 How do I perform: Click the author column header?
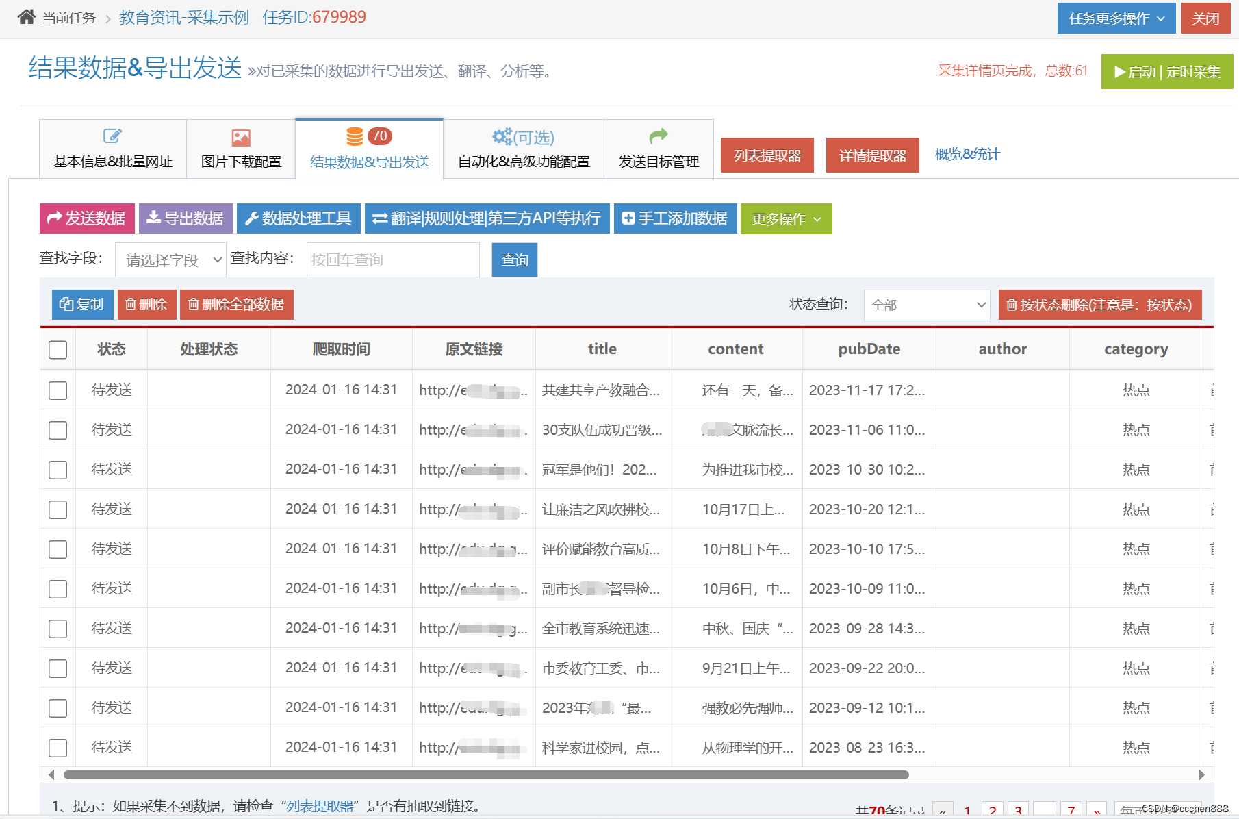point(1003,349)
